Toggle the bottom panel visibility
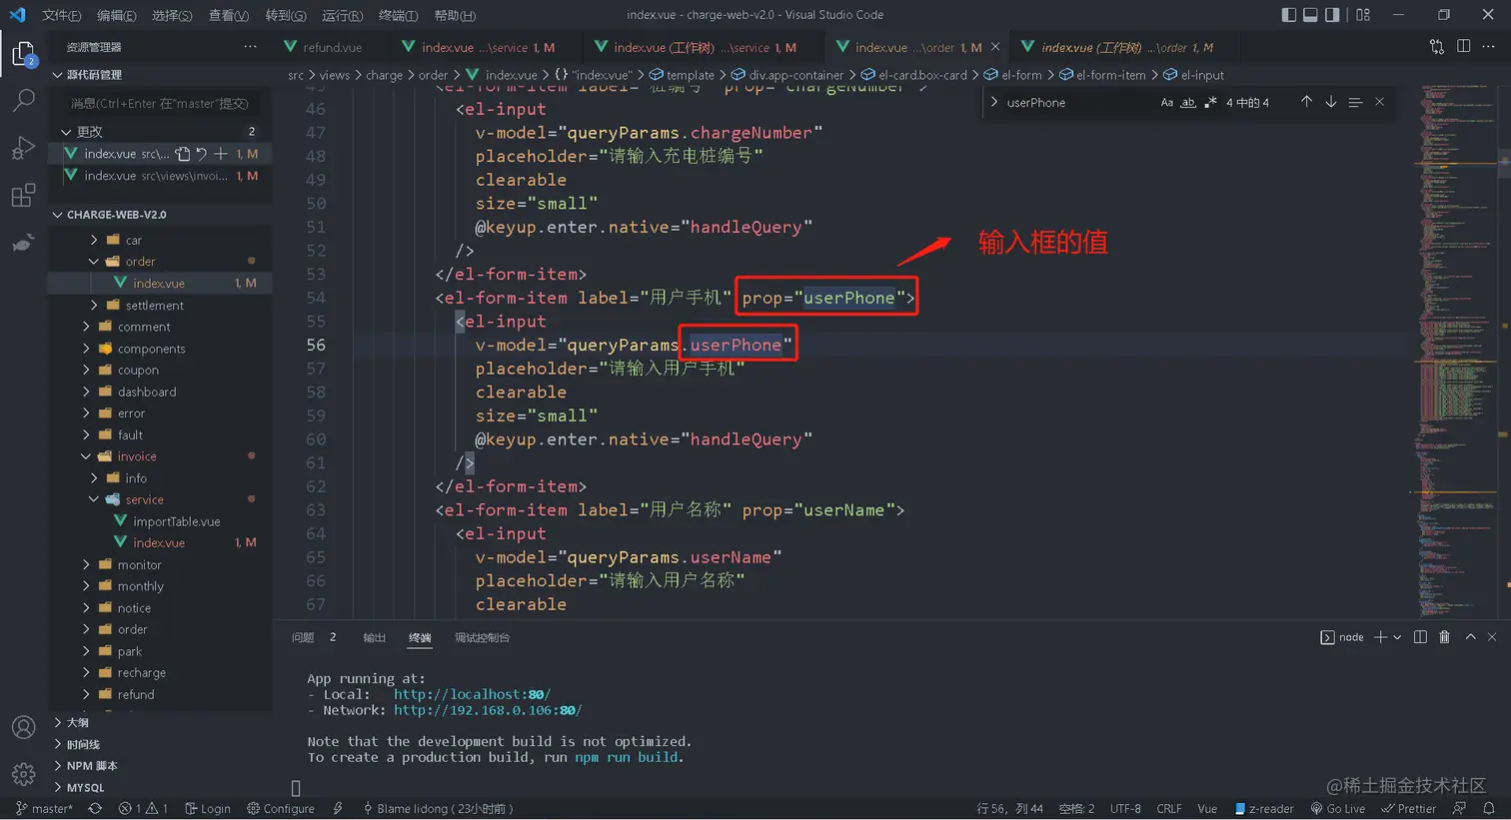The width and height of the screenshot is (1511, 820). 1310,15
